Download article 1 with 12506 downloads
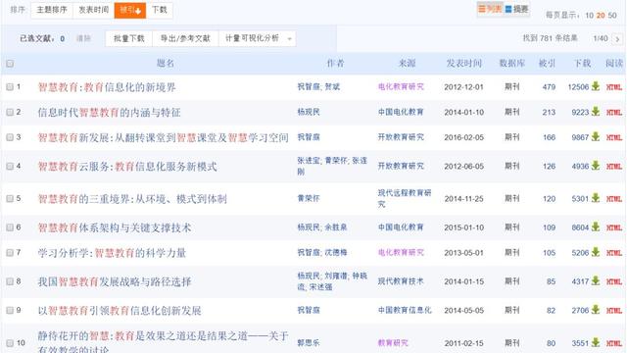The height and width of the screenshot is (353, 627). pyautogui.click(x=596, y=86)
